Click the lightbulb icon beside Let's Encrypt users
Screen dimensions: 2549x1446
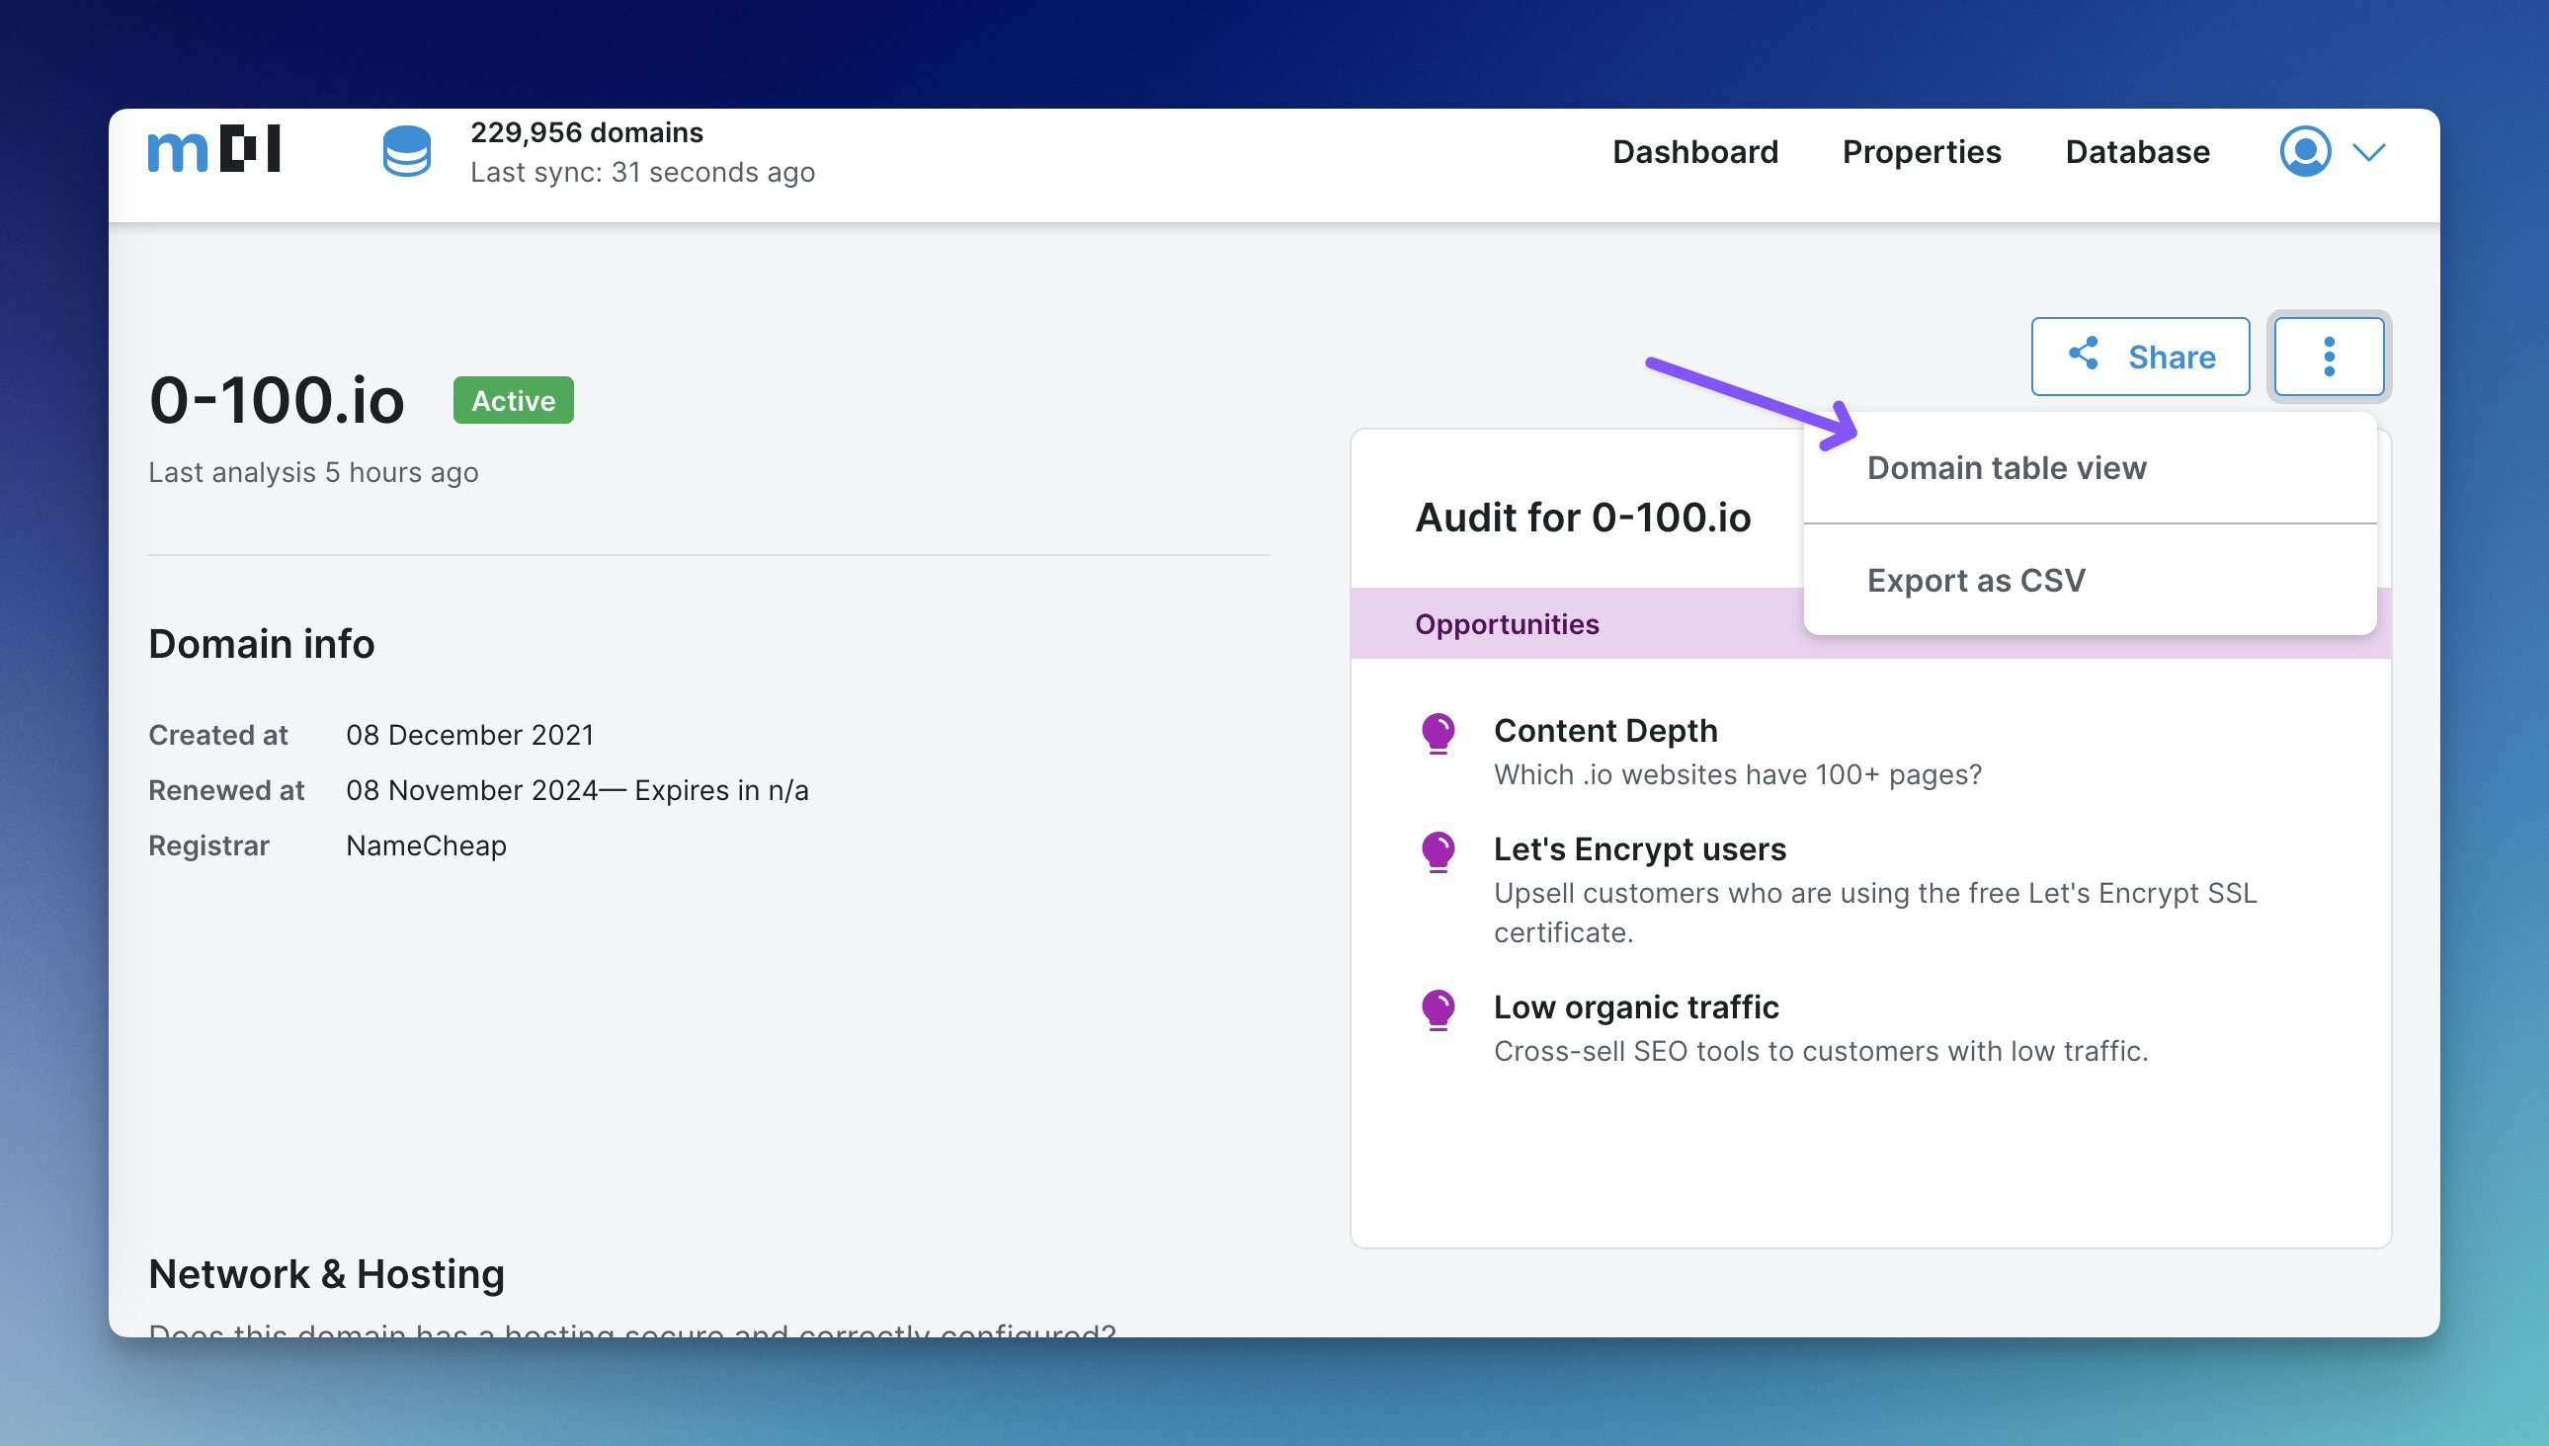point(1438,852)
